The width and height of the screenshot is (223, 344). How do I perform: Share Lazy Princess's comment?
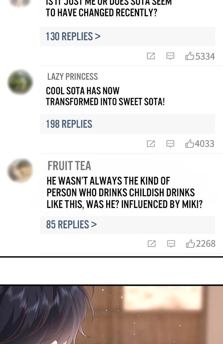151,144
